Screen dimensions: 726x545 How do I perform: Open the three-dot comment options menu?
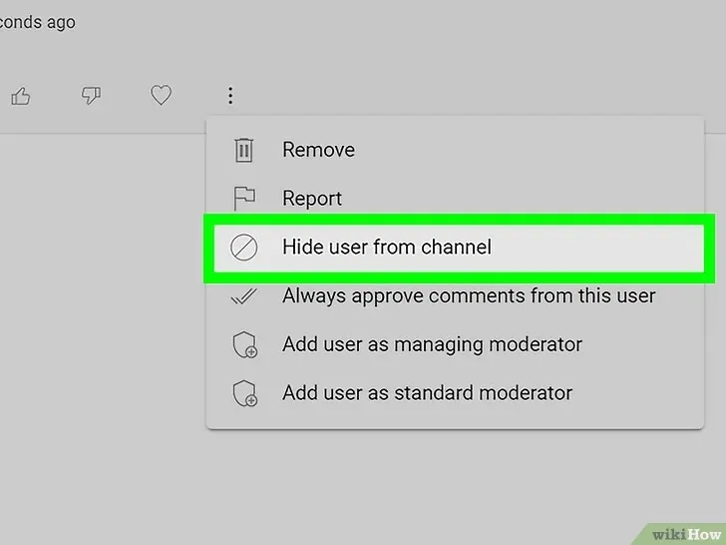click(230, 96)
